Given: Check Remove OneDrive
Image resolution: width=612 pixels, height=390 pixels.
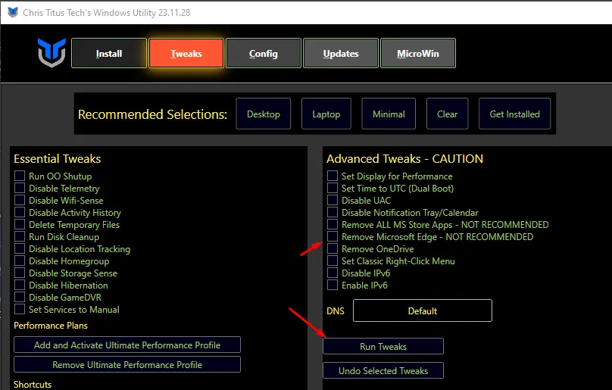Looking at the screenshot, I should 333,248.
